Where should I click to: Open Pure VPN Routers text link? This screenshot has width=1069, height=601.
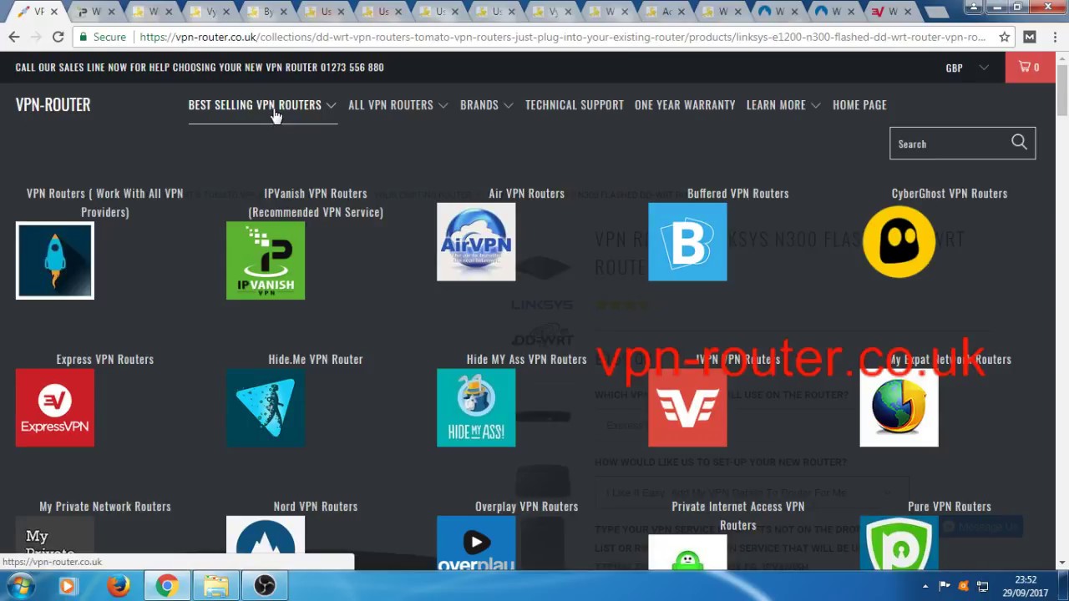coord(950,507)
